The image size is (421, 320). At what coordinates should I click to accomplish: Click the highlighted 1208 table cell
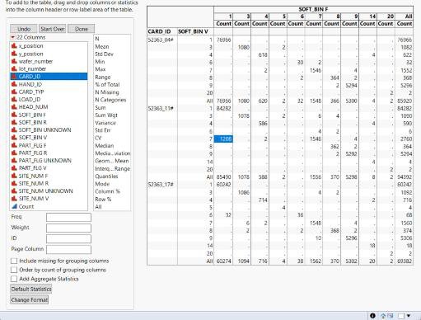pyautogui.click(x=223, y=139)
